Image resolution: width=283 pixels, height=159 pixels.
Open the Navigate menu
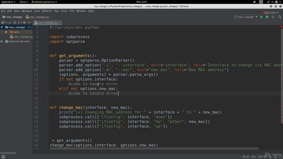point(27,11)
